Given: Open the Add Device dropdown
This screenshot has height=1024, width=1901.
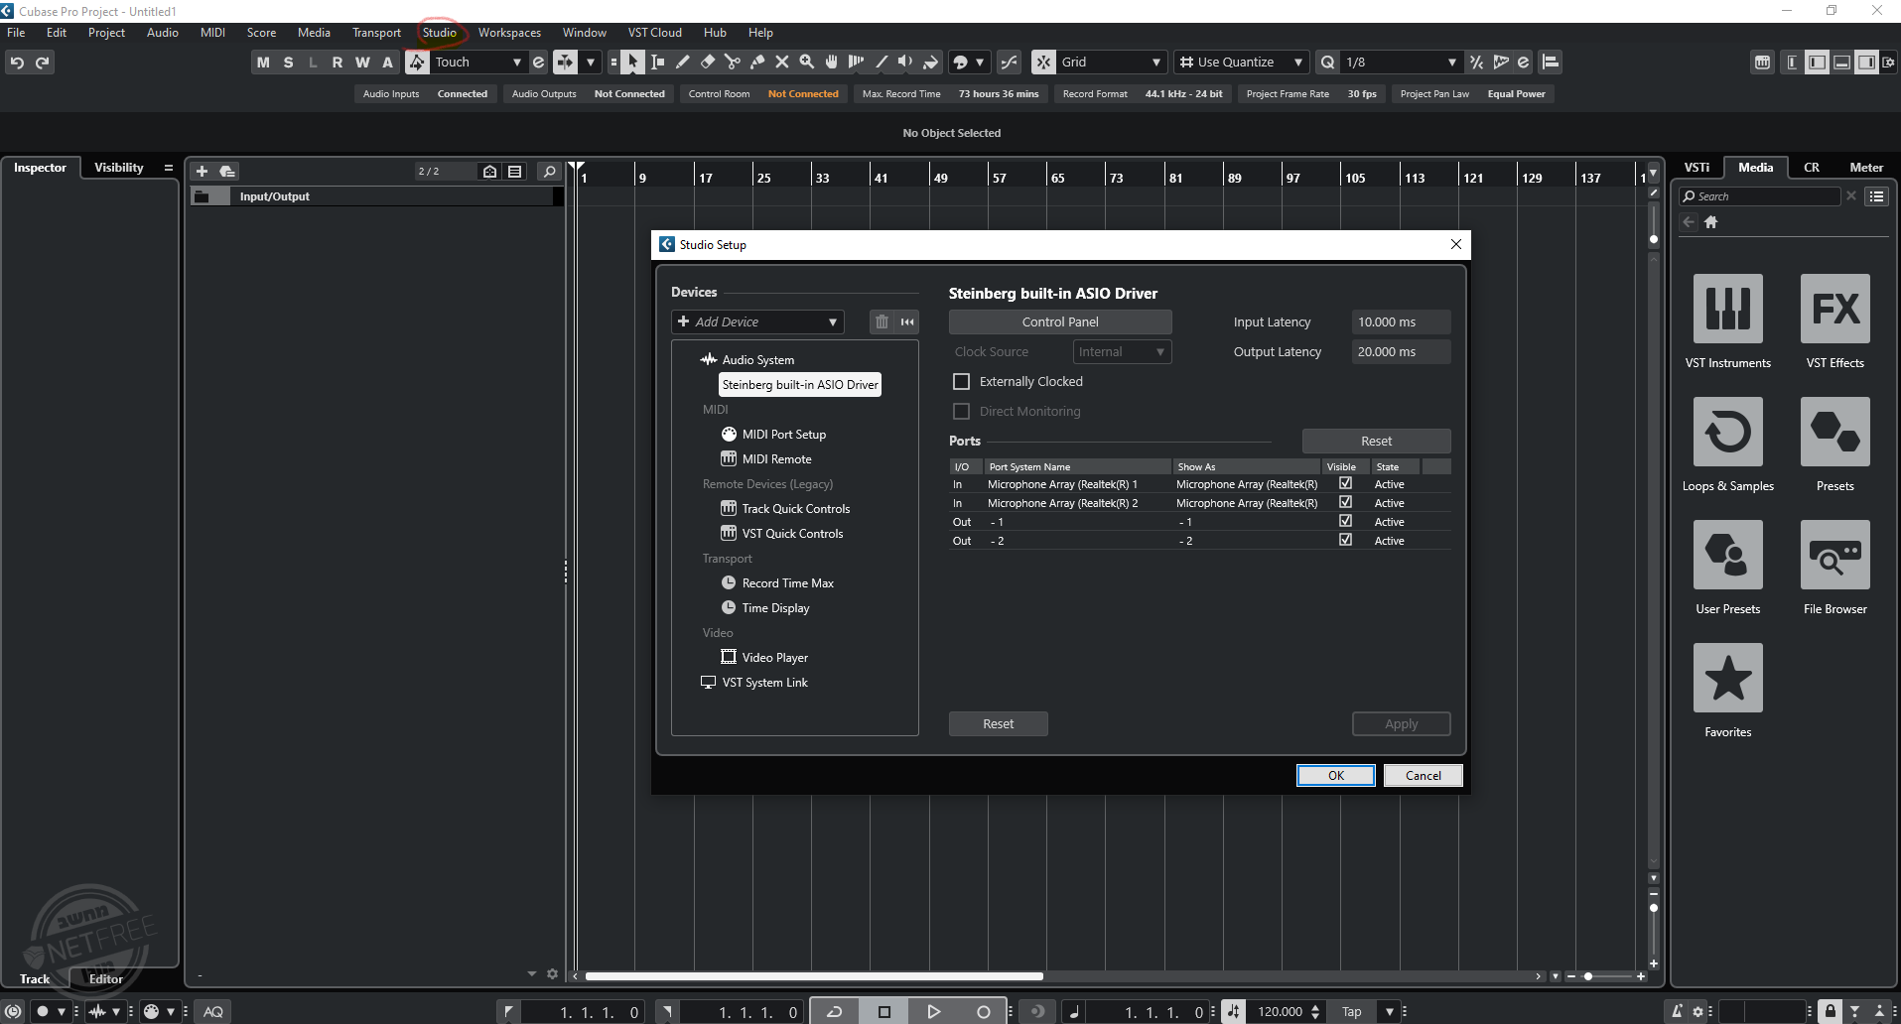Looking at the screenshot, I should point(757,321).
